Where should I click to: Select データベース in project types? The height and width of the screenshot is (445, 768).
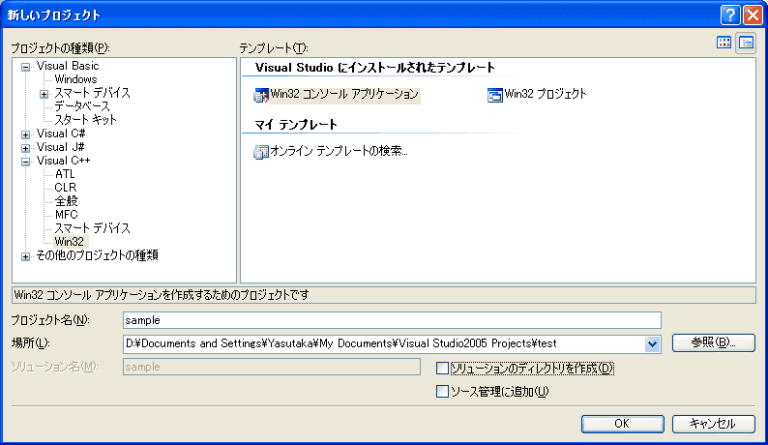click(82, 106)
